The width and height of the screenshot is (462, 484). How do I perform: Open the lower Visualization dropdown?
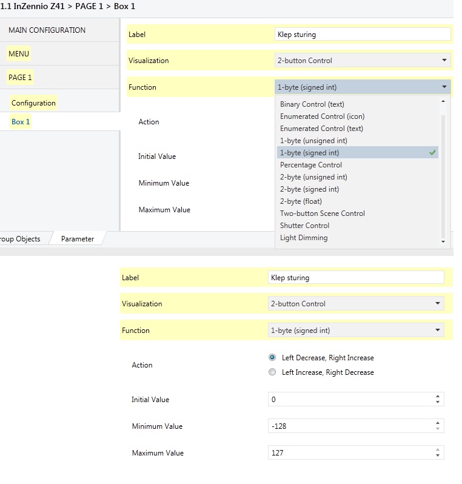point(356,304)
